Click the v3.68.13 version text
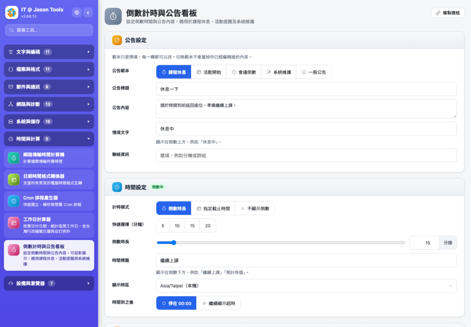 click(x=29, y=17)
